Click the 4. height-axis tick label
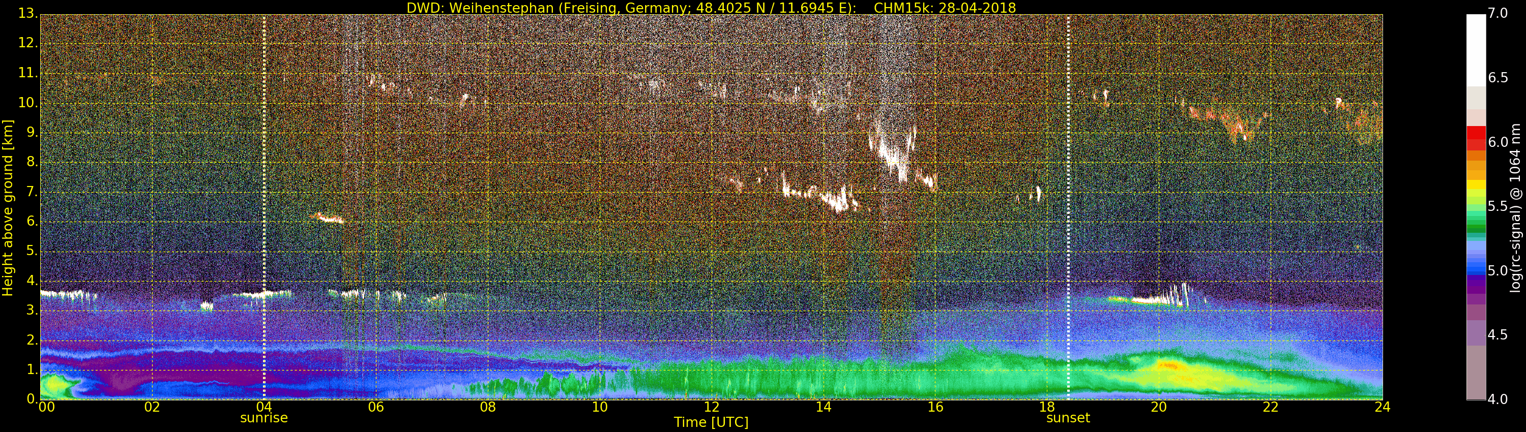This screenshot has width=1526, height=432. coord(32,281)
